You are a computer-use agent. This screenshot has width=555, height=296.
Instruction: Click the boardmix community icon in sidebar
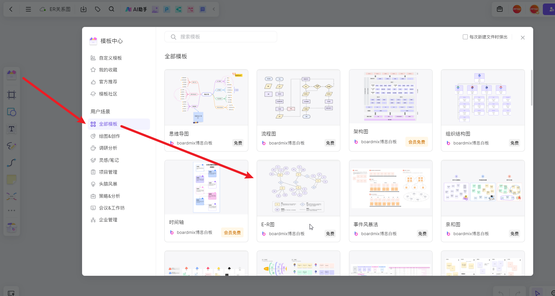click(12, 227)
